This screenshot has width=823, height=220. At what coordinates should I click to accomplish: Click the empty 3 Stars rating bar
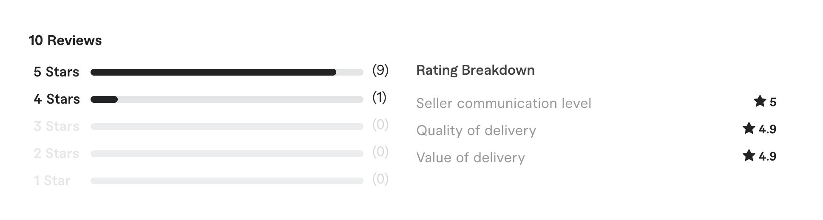pos(227,127)
